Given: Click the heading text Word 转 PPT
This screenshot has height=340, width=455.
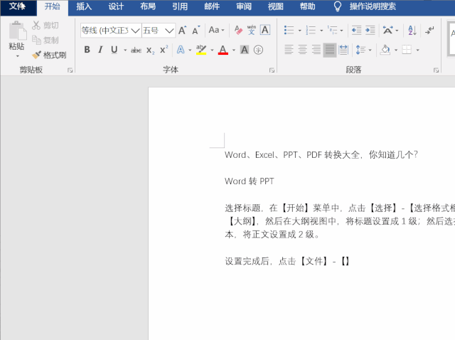Looking at the screenshot, I should click(250, 181).
